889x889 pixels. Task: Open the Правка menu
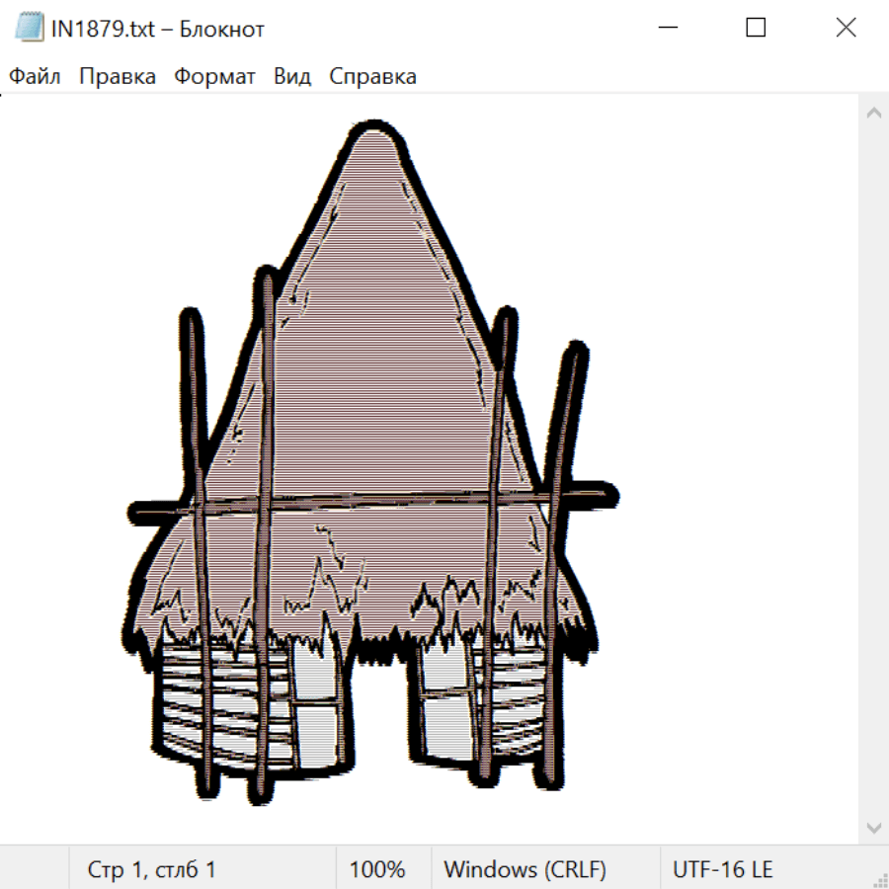(x=118, y=77)
